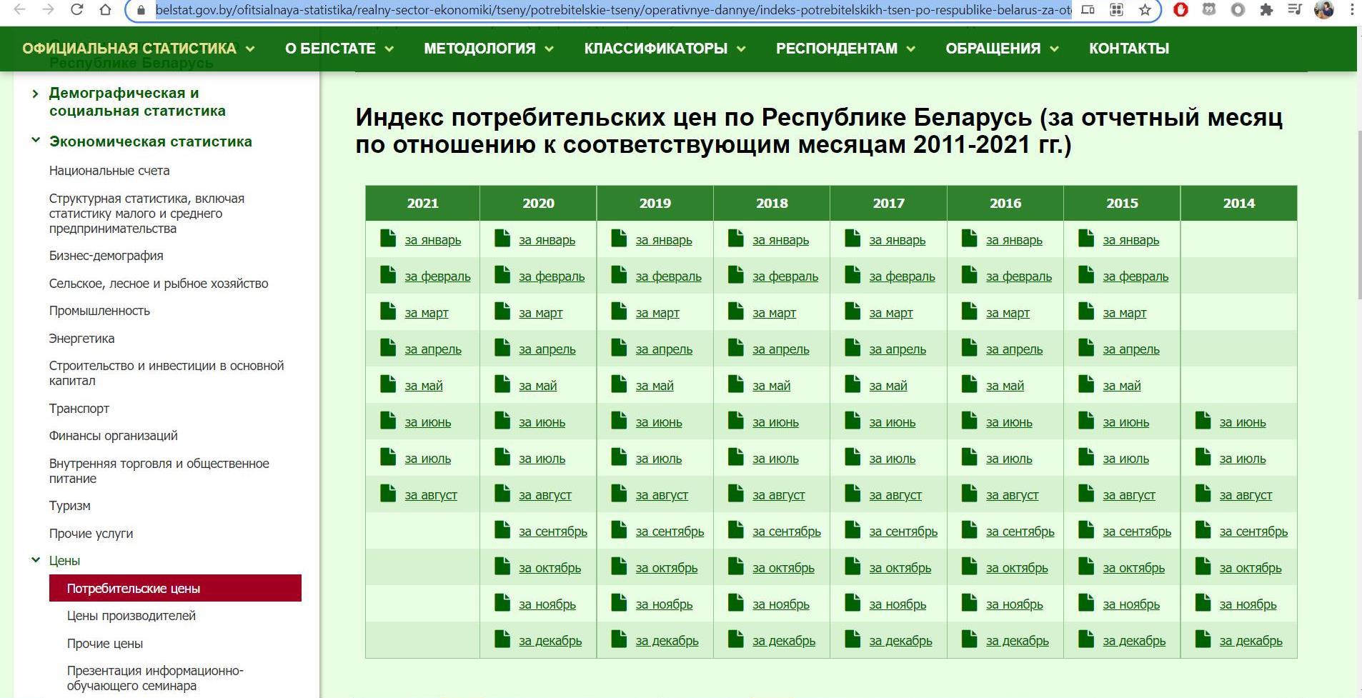Screen dimensions: 1362x698
Task: Open the 2014 за декабрь link
Action: click(1251, 641)
